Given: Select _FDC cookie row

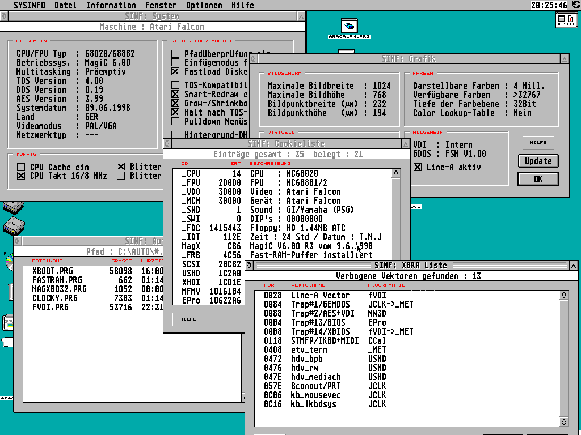Looking at the screenshot, I should pyautogui.click(x=282, y=228).
